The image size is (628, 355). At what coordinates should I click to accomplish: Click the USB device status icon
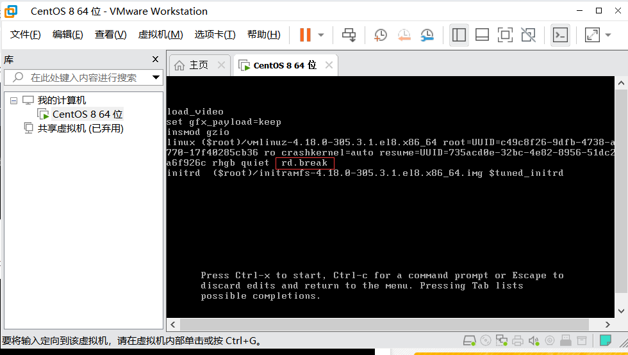[565, 340]
